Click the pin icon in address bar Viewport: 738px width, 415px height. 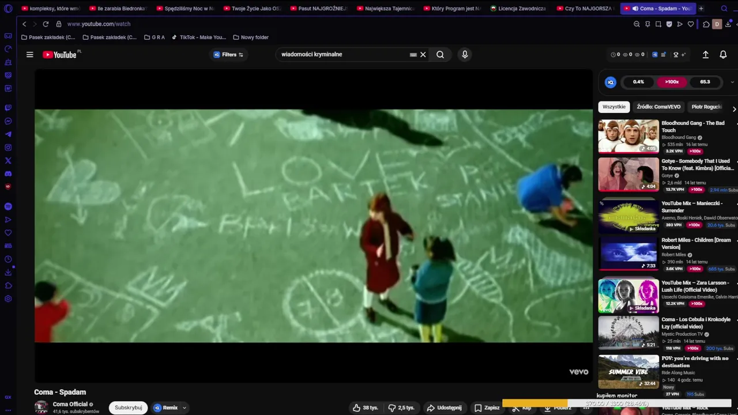[647, 24]
